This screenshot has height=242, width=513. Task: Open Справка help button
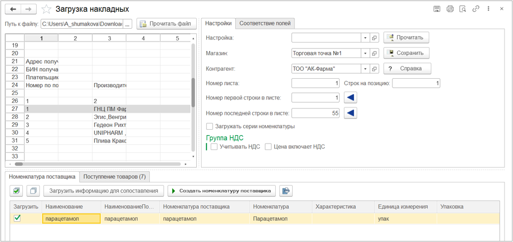point(407,69)
